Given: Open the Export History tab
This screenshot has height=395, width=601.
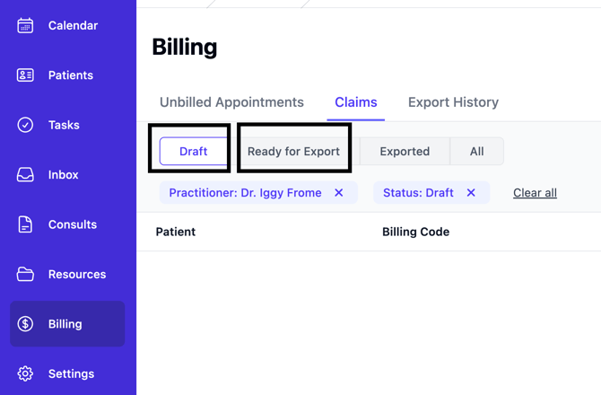Looking at the screenshot, I should (453, 102).
